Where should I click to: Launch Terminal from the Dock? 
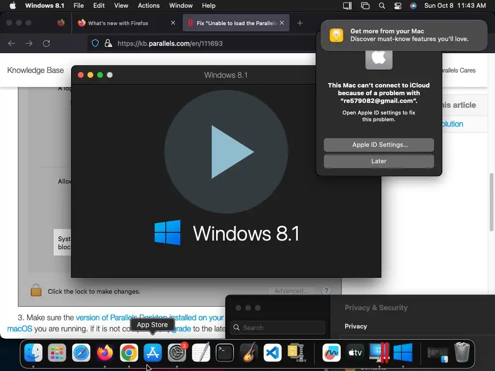click(x=225, y=352)
